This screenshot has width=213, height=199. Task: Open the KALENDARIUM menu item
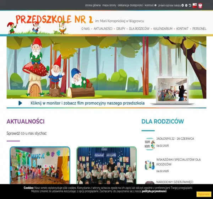click(163, 29)
